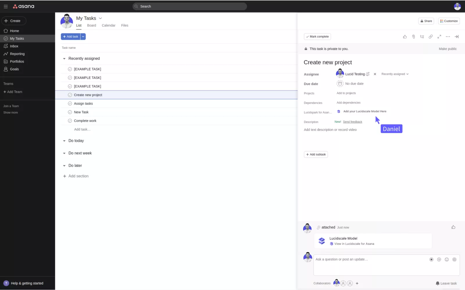
Task: Click the paperclip attachment icon
Action: coord(413,37)
